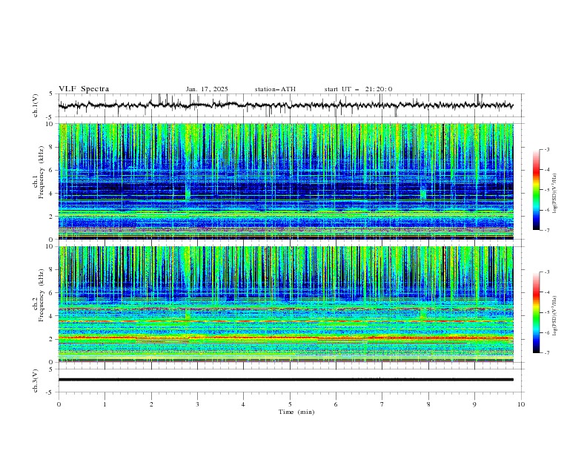Screen dimensions: 587x454
Task: Click inside the ch.1 spectrogram panel
Action: pos(286,181)
